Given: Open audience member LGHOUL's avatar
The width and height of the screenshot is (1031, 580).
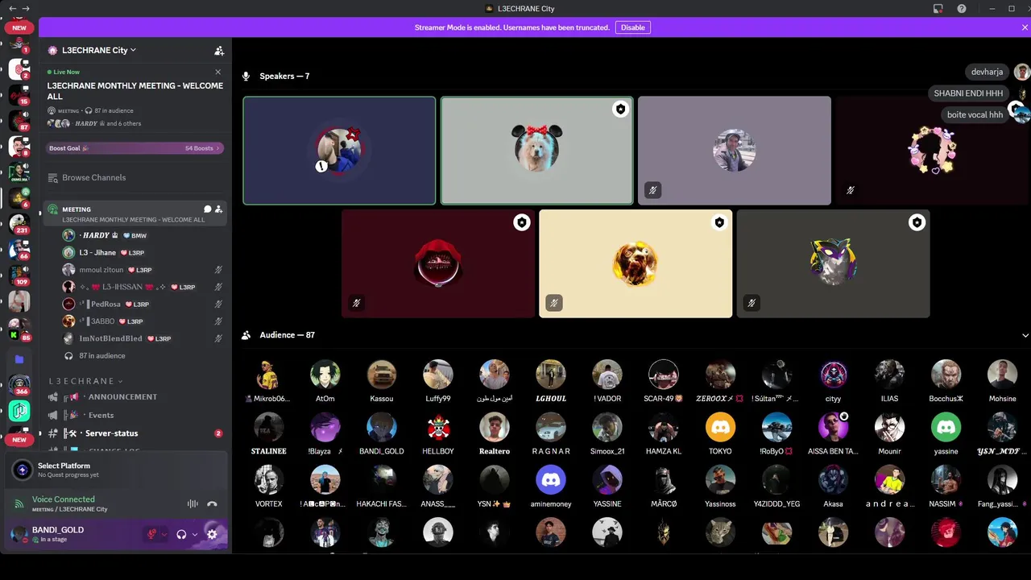Looking at the screenshot, I should tap(551, 375).
